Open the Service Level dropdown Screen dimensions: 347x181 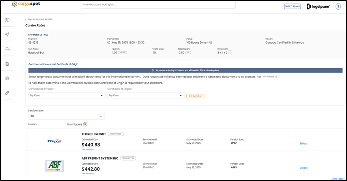[x=66, y=116]
